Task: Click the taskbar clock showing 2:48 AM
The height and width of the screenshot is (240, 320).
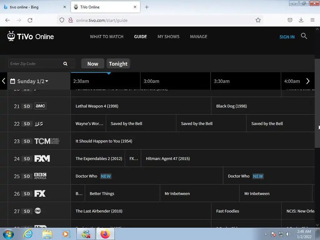Action: coord(304,234)
